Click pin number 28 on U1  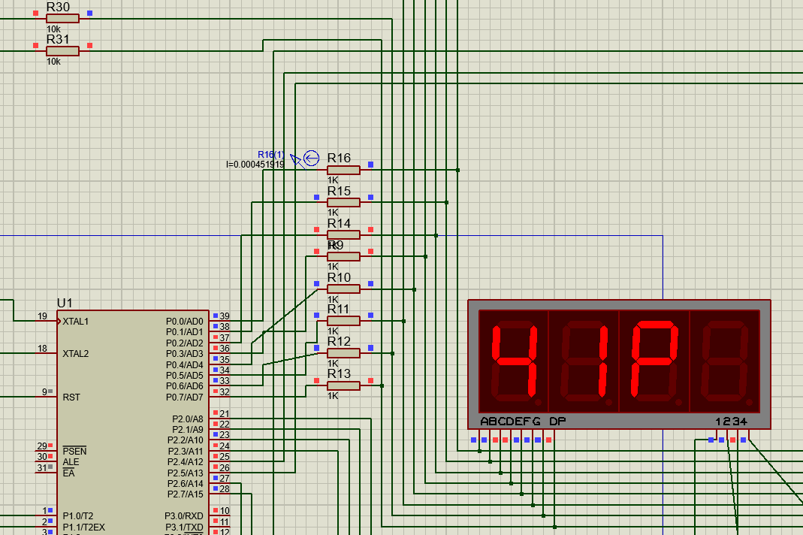(225, 489)
